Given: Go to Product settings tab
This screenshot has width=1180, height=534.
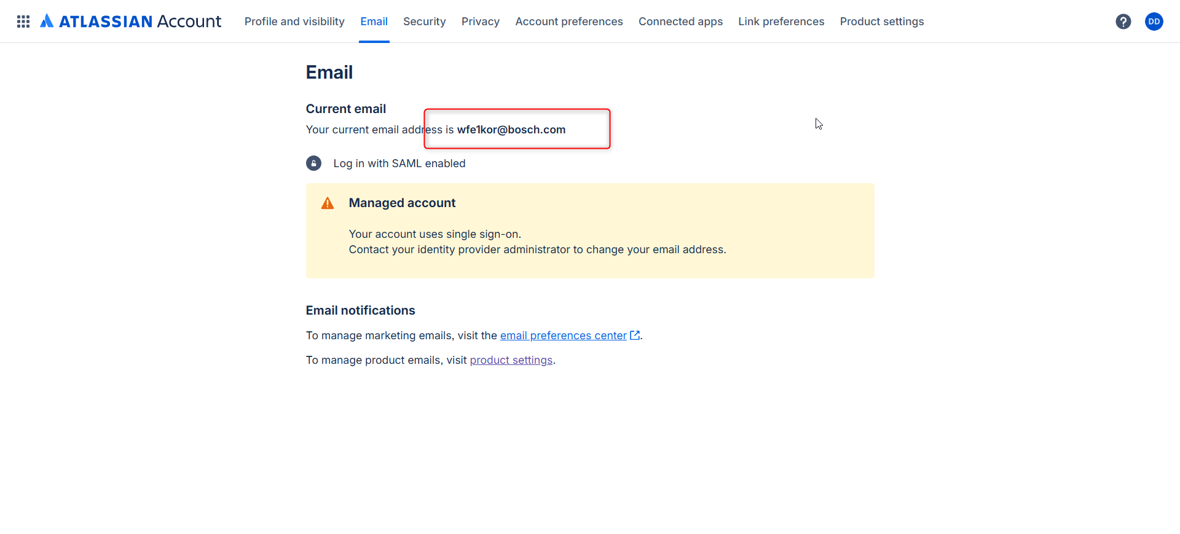Looking at the screenshot, I should pos(882,22).
